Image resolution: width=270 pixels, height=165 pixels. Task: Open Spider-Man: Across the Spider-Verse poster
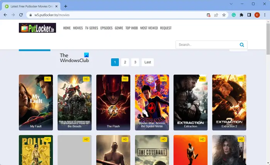tap(152, 103)
